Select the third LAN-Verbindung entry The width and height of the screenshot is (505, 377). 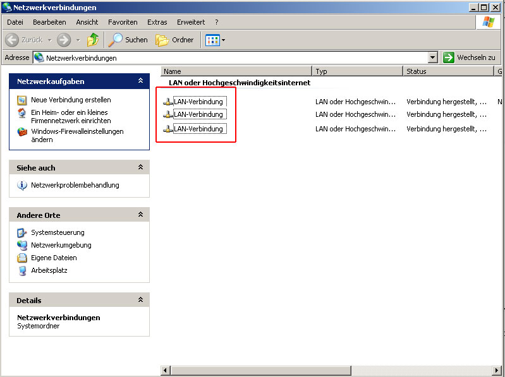pos(200,129)
